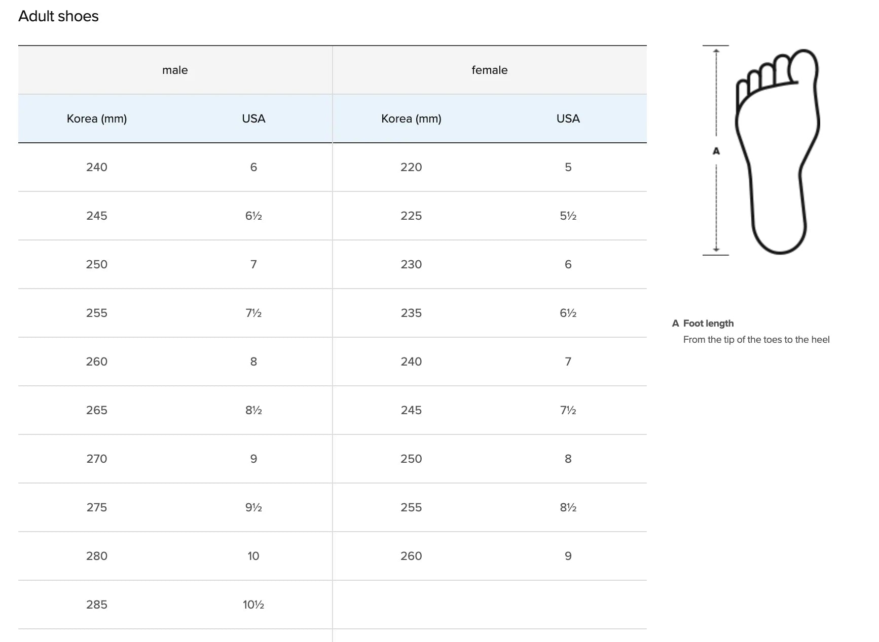Viewport: 879px width, 642px height.
Task: Click the male "Korea (mm)" column header
Action: [x=97, y=118]
